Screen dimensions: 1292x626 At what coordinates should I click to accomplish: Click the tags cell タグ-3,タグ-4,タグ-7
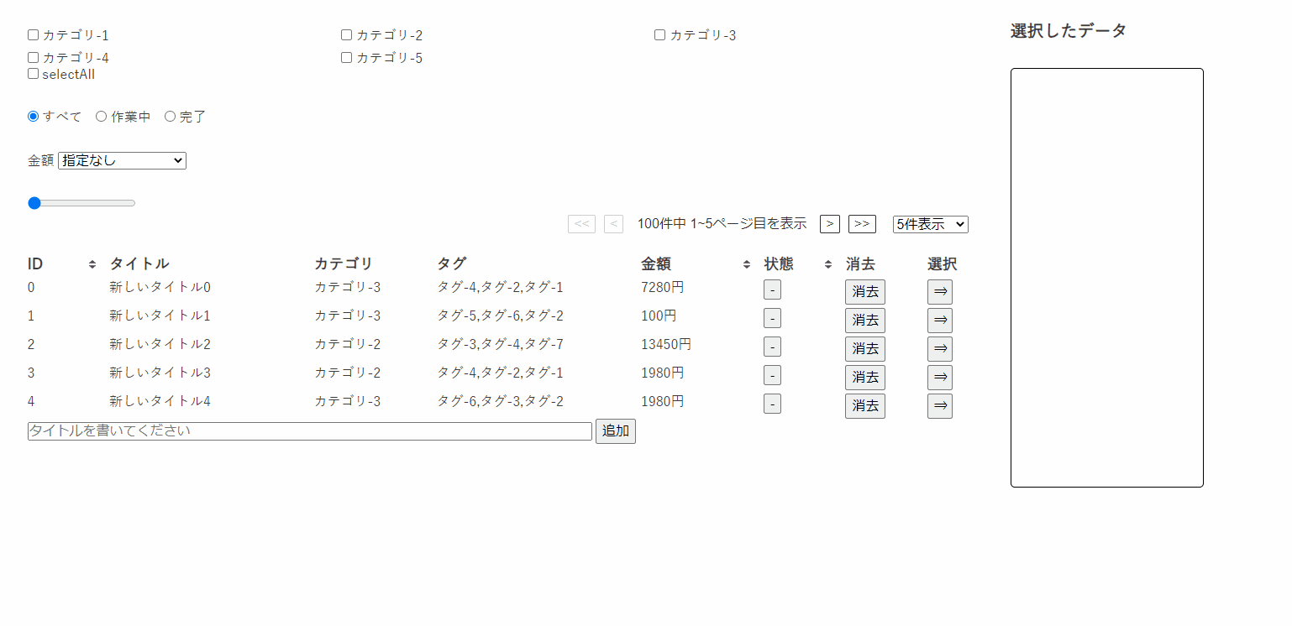tap(500, 344)
